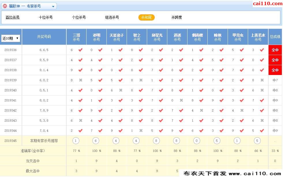This screenshot has height=177, width=283.
Task: Click 逍遥 gray cross in row 2019341
Action: (181, 100)
